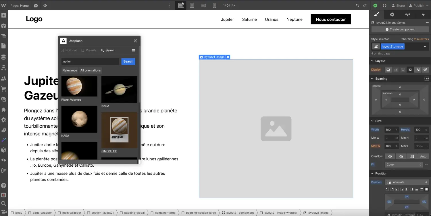The width and height of the screenshot is (431, 216).
Task: Set Display to Flex layout
Action: point(396,69)
